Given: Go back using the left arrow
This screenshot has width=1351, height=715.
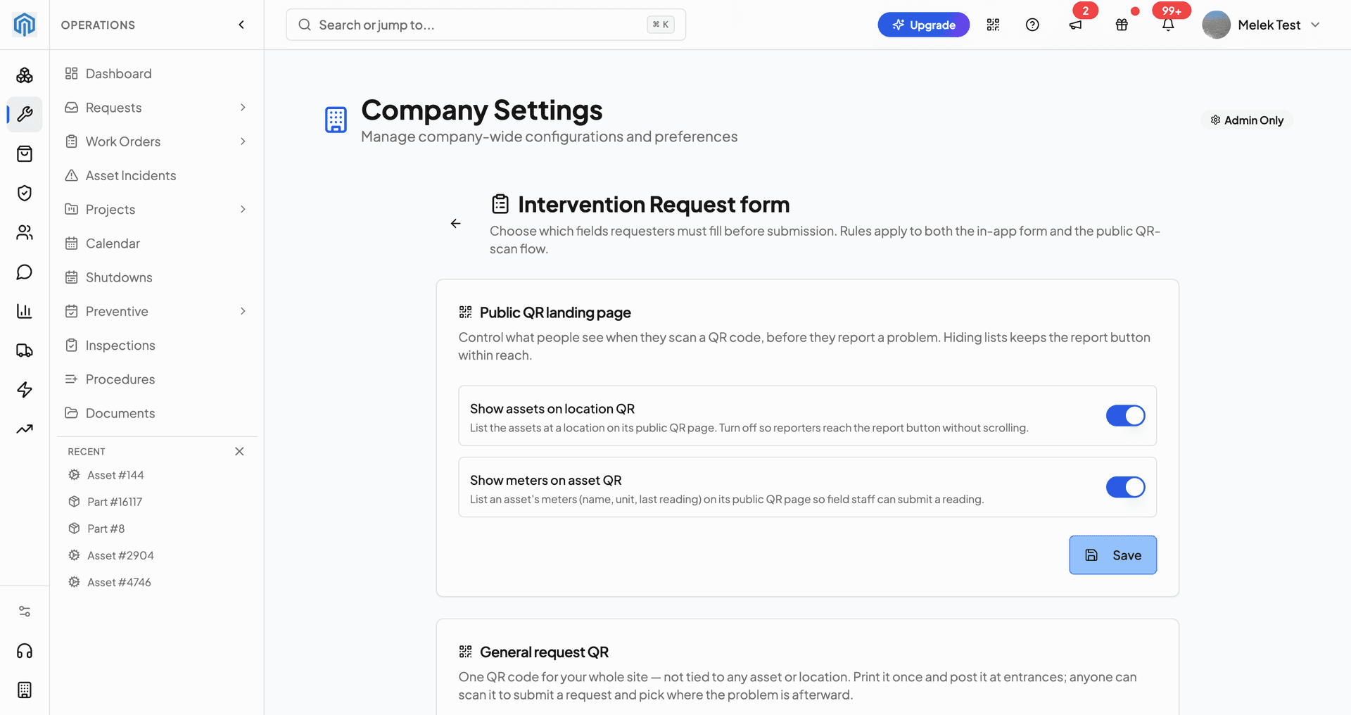Looking at the screenshot, I should (456, 223).
